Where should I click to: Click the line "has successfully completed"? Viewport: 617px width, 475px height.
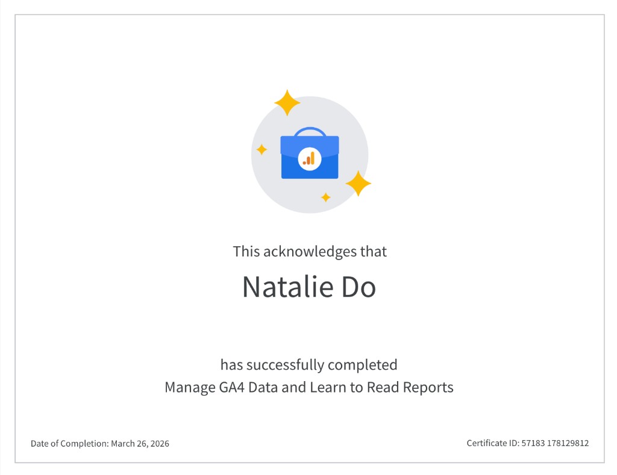[309, 365]
